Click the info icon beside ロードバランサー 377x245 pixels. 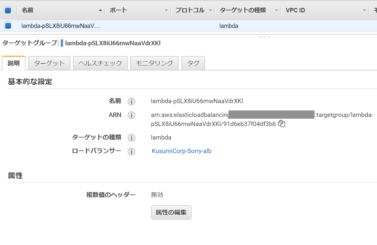(x=131, y=152)
